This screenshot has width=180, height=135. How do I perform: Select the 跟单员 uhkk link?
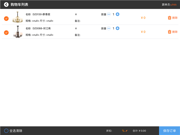(174, 5)
